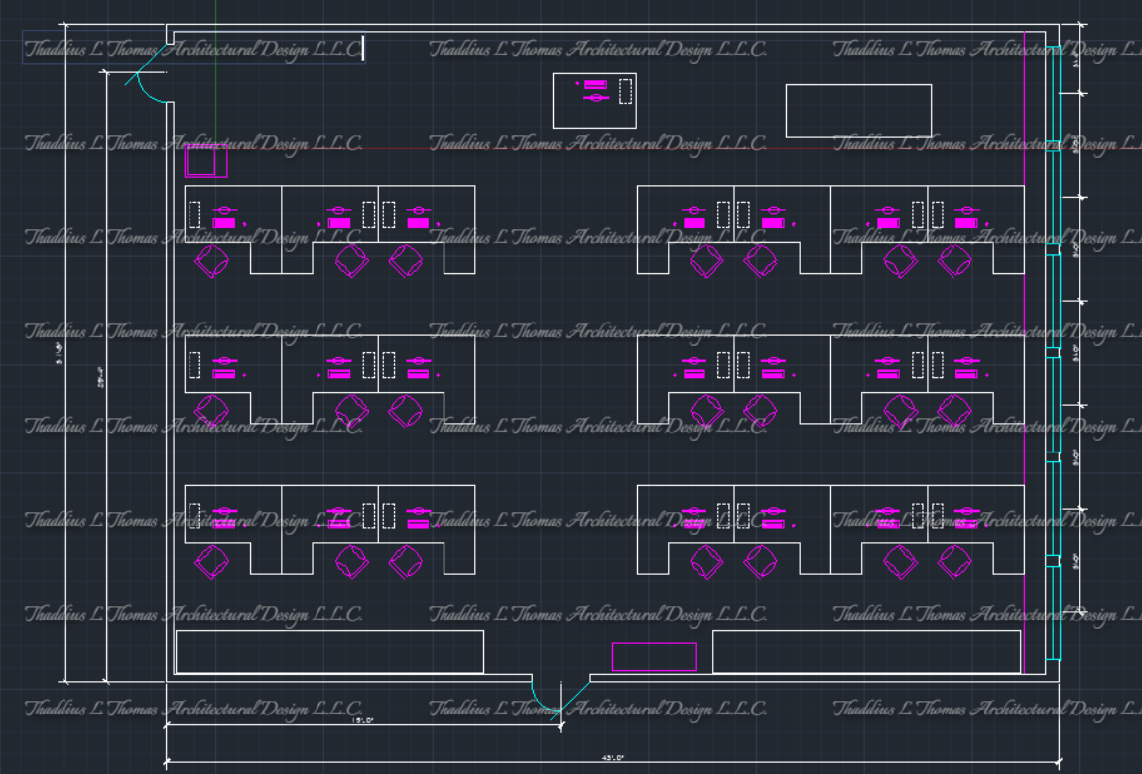This screenshot has height=774, width=1142.
Task: Select the vertical magenta line along right wall
Action: pos(1025,351)
